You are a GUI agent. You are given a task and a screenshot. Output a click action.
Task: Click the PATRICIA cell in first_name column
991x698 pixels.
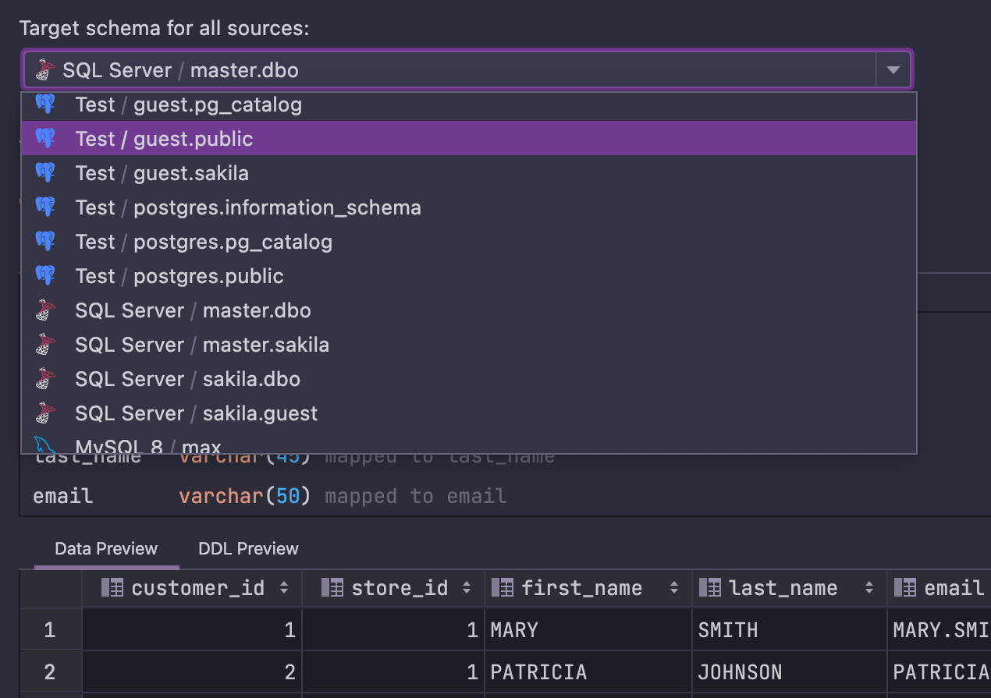pyautogui.click(x=538, y=672)
